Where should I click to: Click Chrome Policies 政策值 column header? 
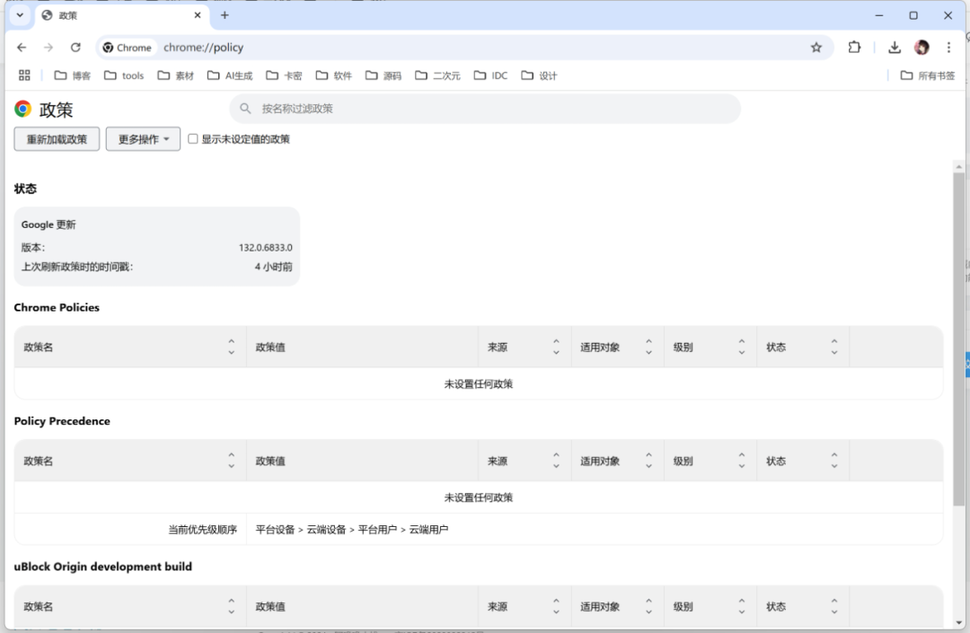click(363, 347)
